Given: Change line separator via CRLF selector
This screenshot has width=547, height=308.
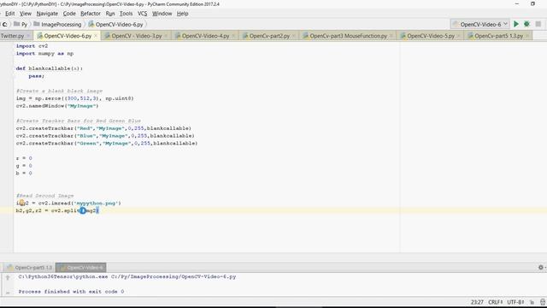Looking at the screenshot, I should point(495,302).
